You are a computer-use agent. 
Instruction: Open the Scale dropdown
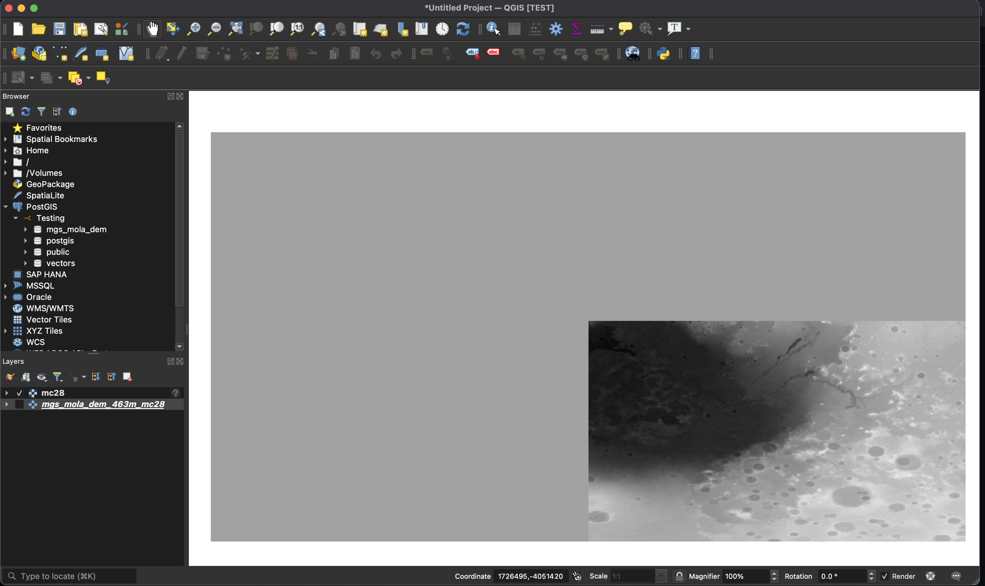(x=661, y=576)
